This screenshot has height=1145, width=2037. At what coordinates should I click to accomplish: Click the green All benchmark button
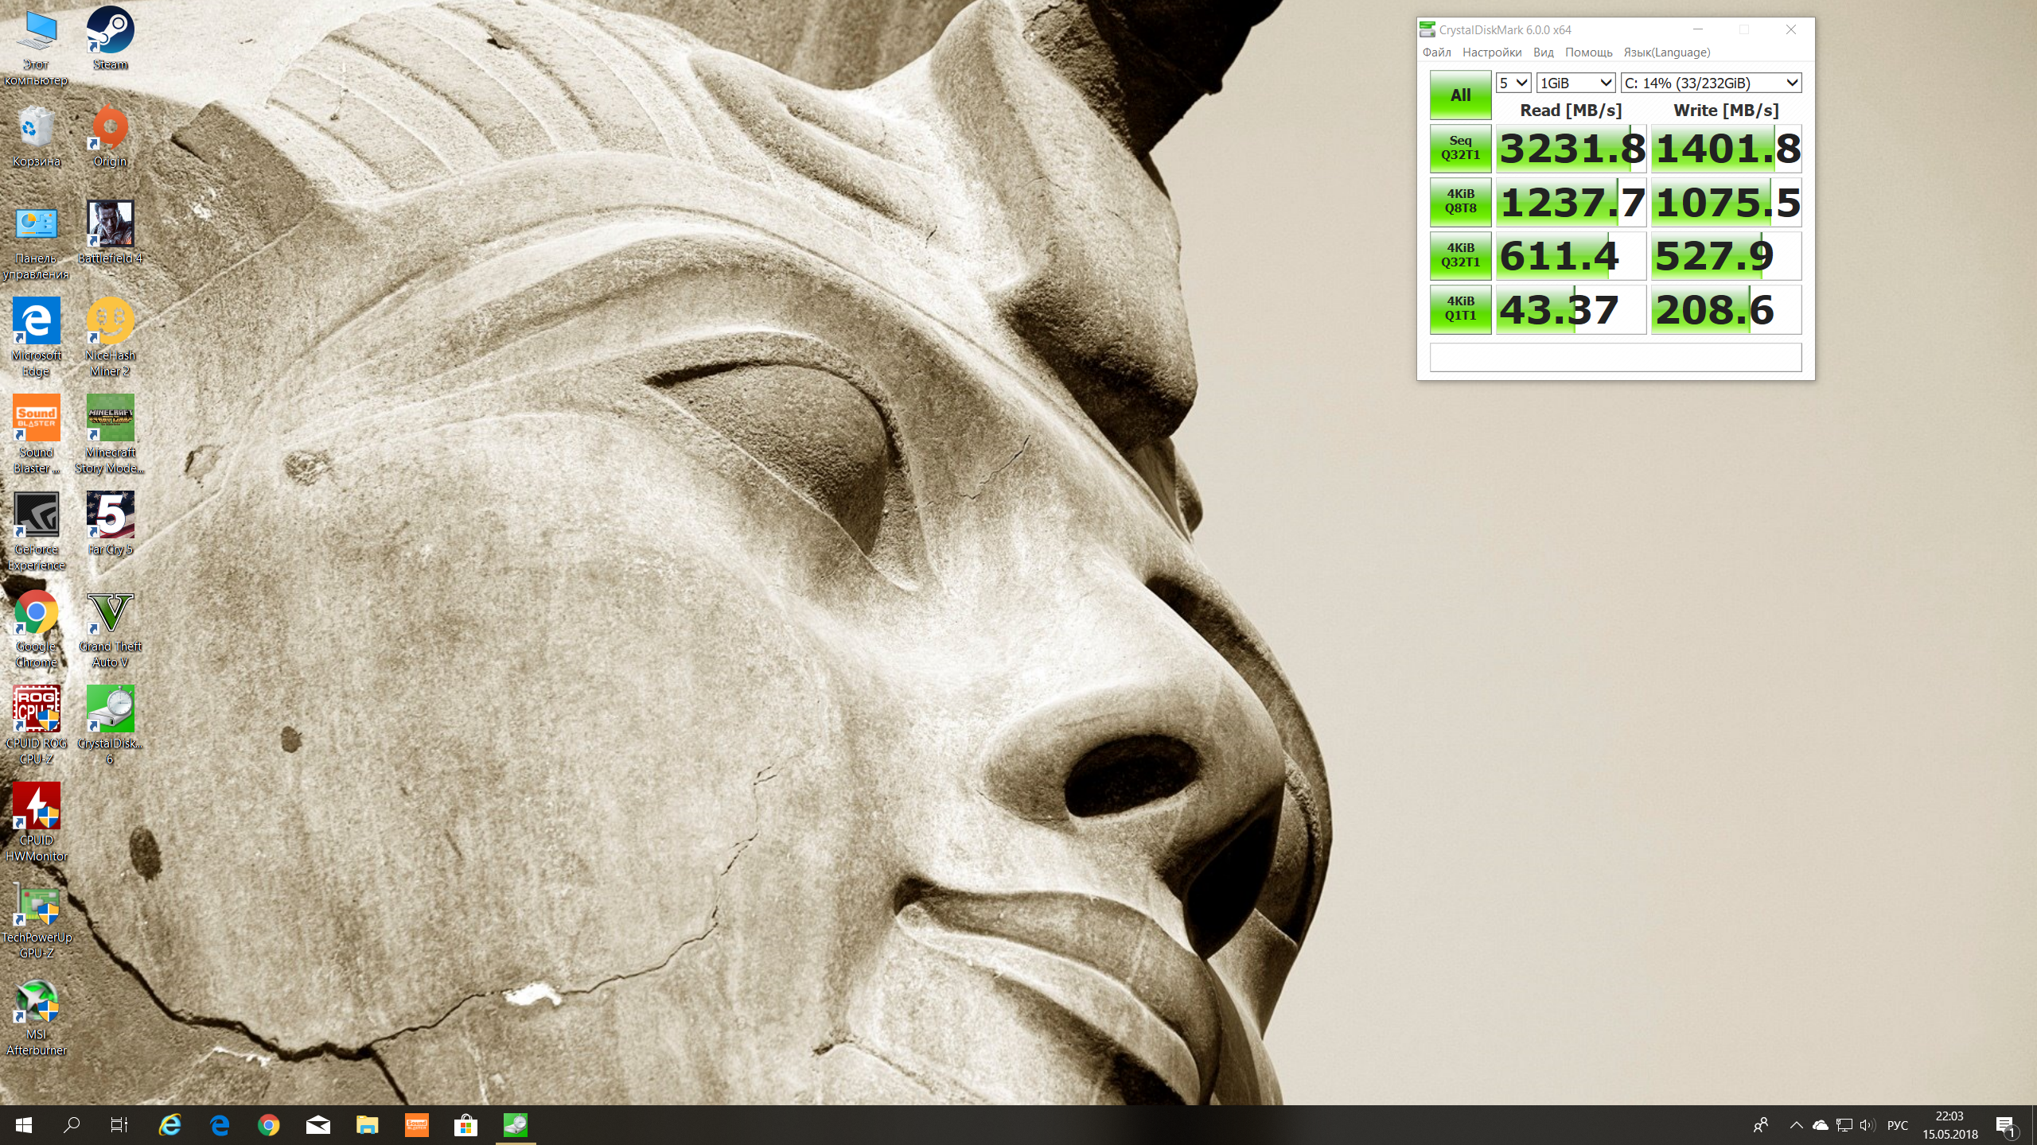click(1460, 95)
